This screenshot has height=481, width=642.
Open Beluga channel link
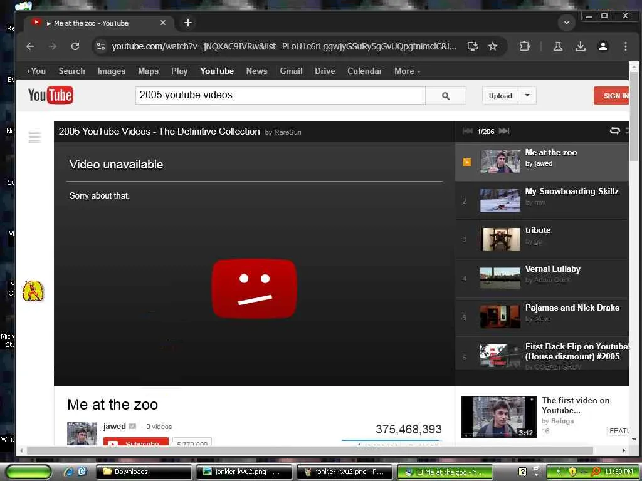click(562, 421)
